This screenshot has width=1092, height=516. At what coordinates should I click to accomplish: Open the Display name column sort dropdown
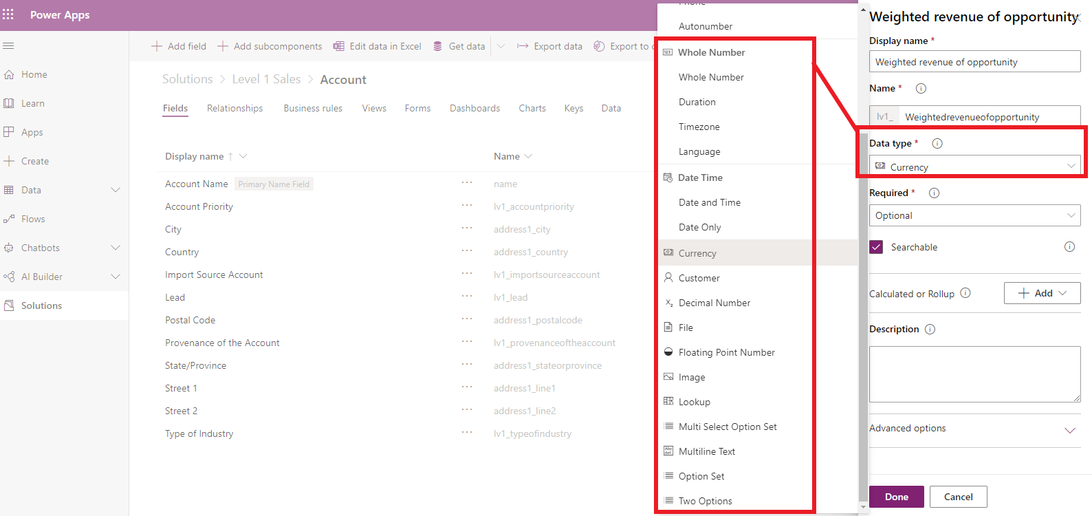pos(243,156)
